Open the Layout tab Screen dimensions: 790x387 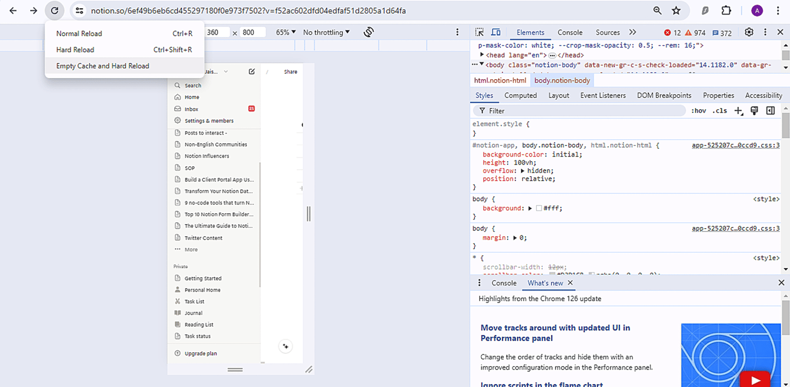tap(559, 95)
